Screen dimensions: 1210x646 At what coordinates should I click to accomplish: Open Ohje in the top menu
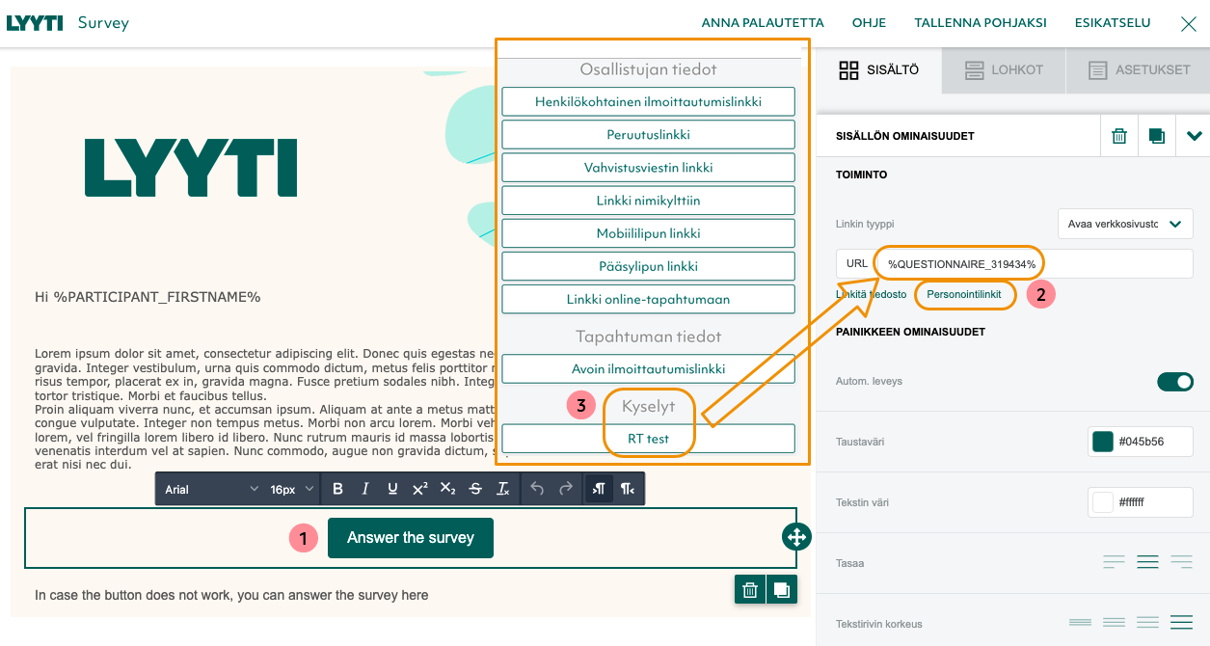pos(869,23)
